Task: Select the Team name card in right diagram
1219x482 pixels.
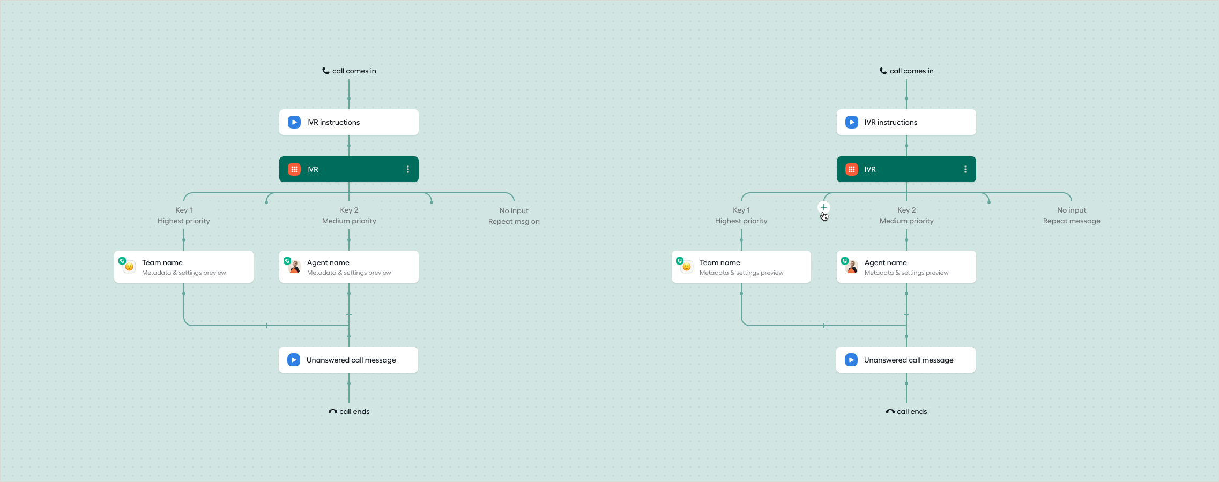Action: click(741, 267)
